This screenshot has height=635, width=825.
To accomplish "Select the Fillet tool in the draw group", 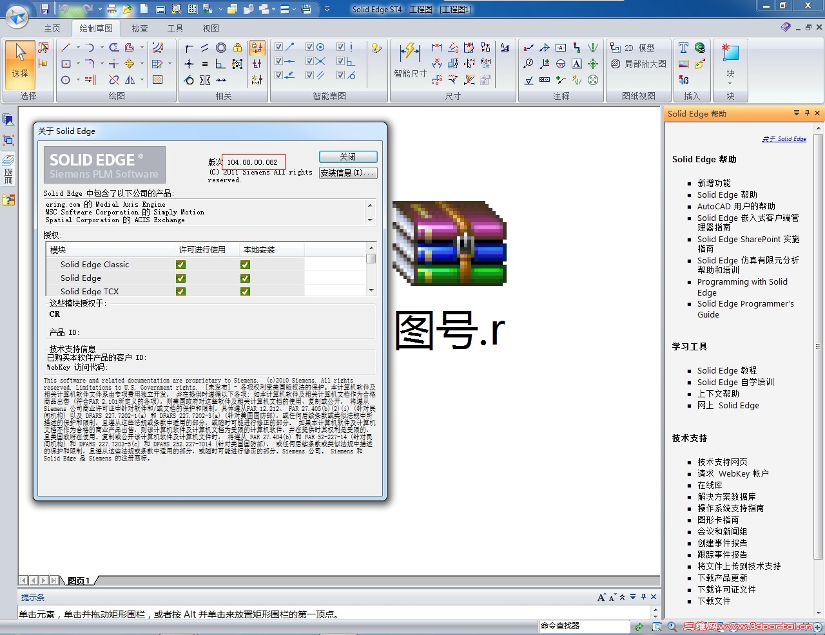I will 90,64.
